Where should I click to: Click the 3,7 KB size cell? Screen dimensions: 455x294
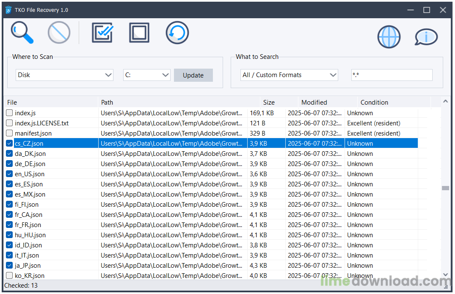(258, 154)
